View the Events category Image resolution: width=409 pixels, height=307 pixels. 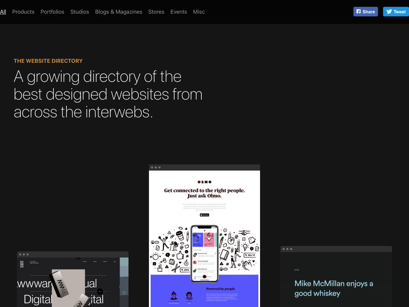(179, 12)
